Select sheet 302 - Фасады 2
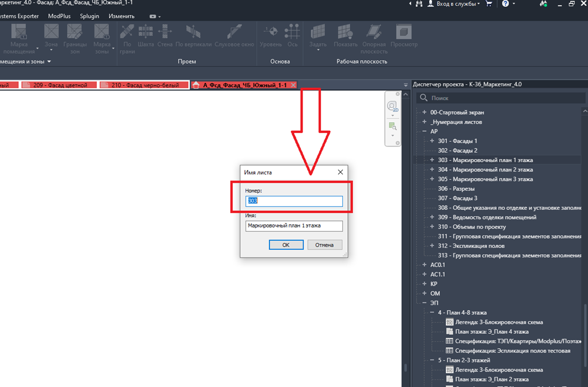 pos(457,150)
